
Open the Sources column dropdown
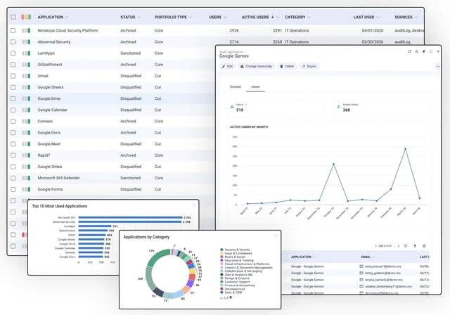tap(416, 17)
